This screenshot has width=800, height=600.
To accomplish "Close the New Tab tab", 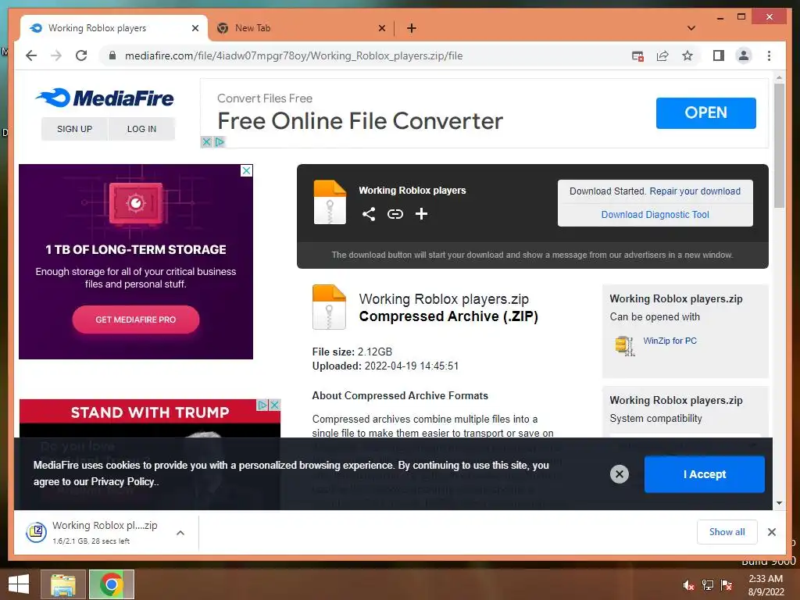I will click(381, 28).
